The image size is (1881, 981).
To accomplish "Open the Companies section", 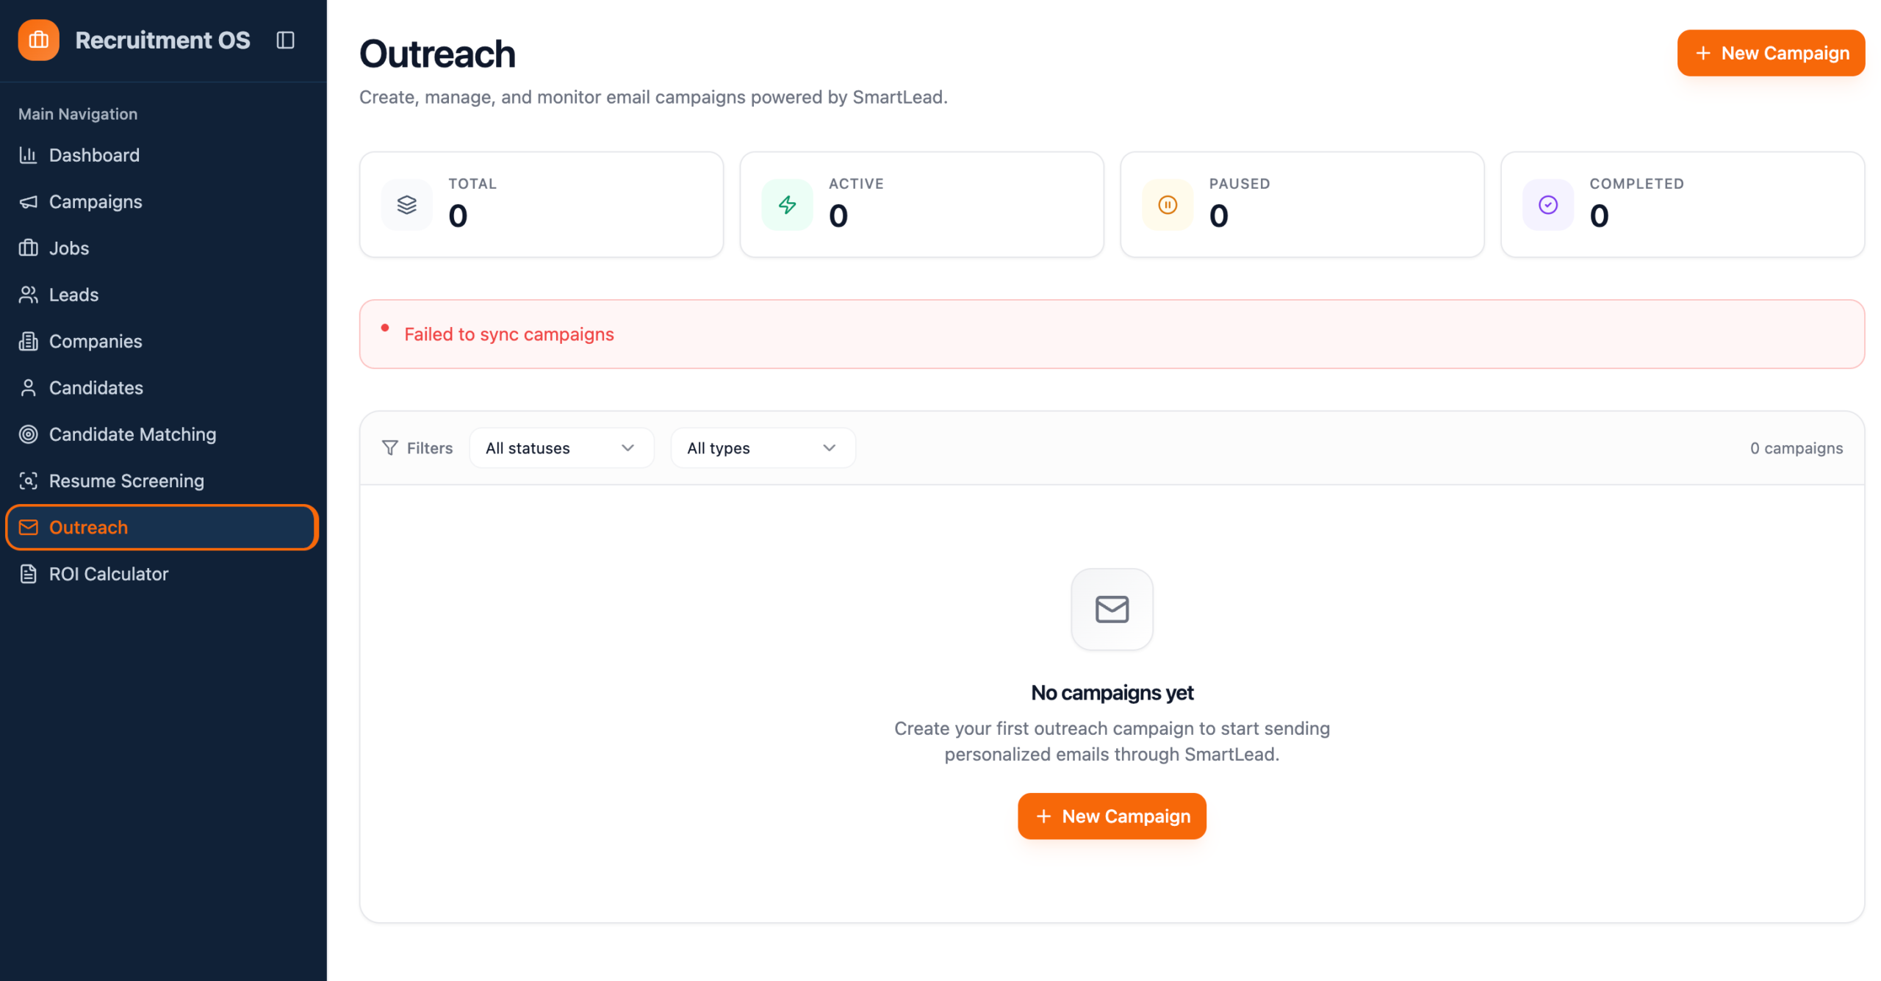I will [x=162, y=341].
